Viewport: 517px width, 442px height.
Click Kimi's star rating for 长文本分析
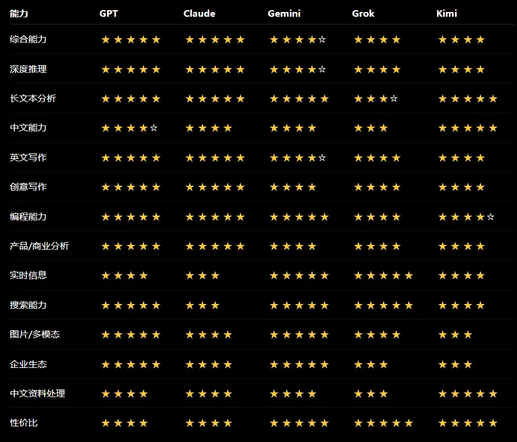pyautogui.click(x=467, y=99)
